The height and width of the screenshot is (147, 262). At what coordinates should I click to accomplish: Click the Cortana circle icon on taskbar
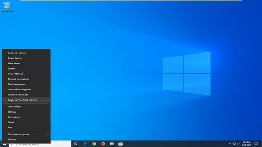(x=76, y=144)
